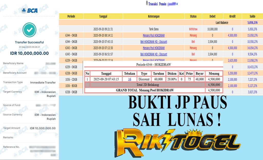The image size is (263, 160).
Task: Select the Periode column header
Action: (71, 16)
